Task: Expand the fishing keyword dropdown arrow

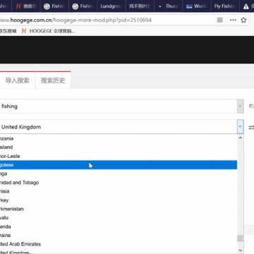Action: pos(240,106)
